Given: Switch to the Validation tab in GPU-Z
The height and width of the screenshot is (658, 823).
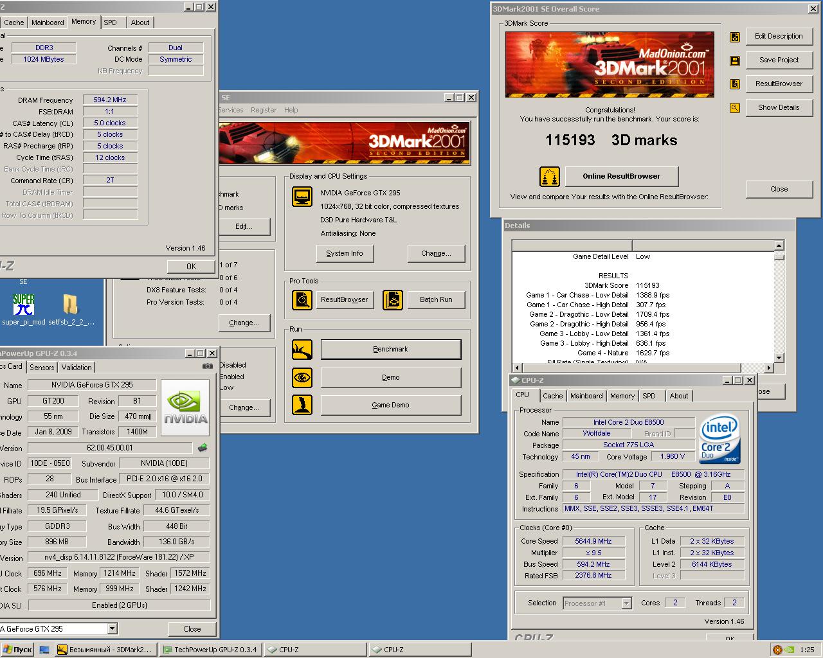Looking at the screenshot, I should [77, 368].
